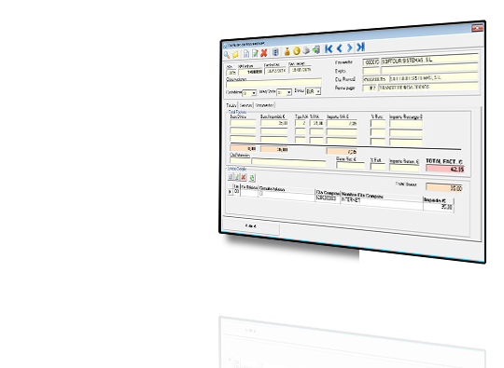Click the money bag toolbar icon
The height and width of the screenshot is (368, 504).
click(x=287, y=51)
